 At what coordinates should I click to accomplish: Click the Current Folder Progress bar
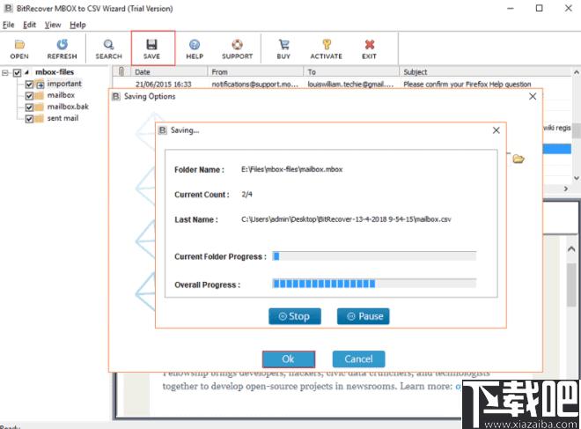374,256
